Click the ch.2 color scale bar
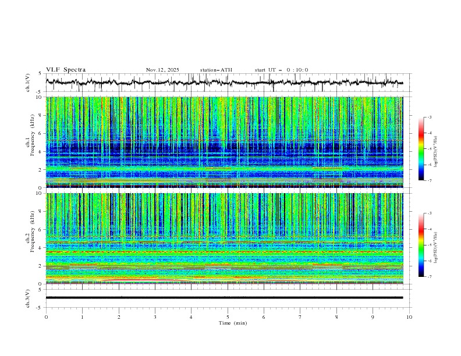Image resolution: width=461 pixels, height=356 pixels. coord(421,245)
